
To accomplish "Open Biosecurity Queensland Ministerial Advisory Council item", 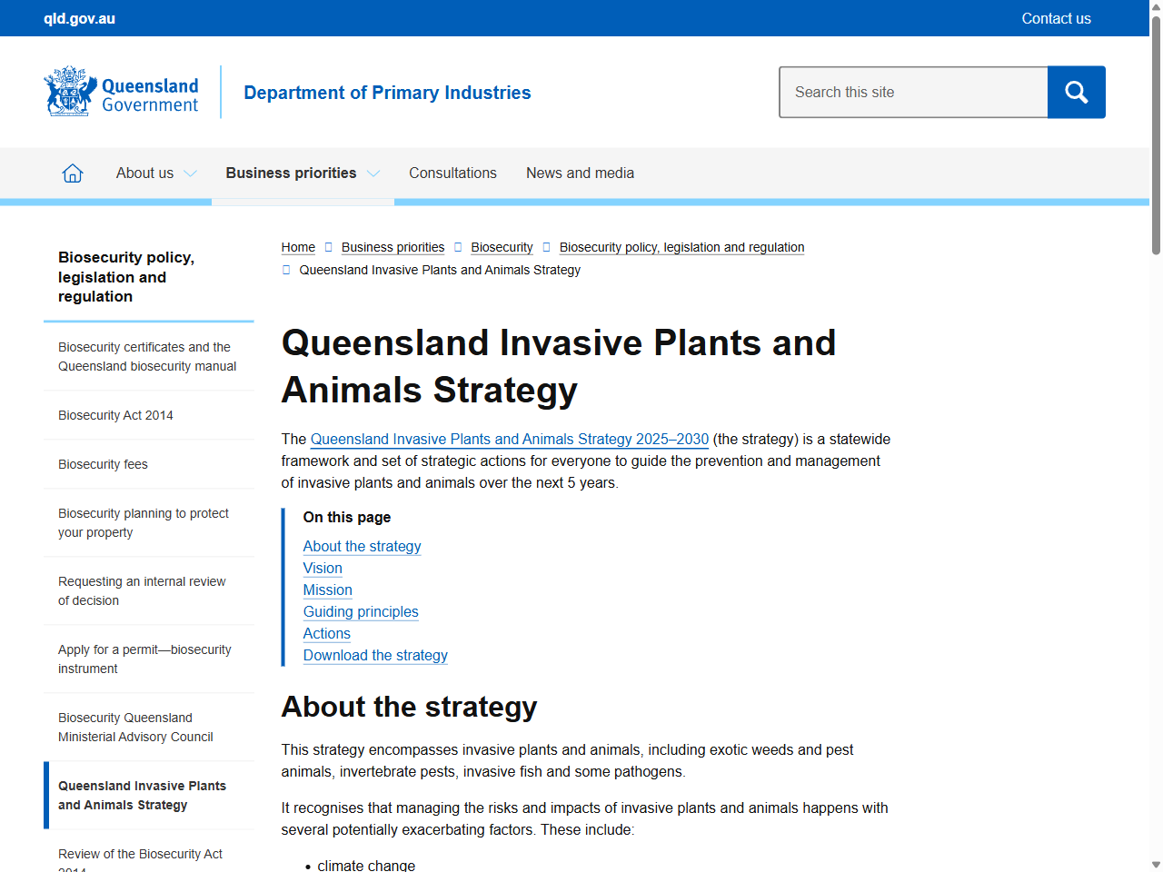I will pos(149,728).
